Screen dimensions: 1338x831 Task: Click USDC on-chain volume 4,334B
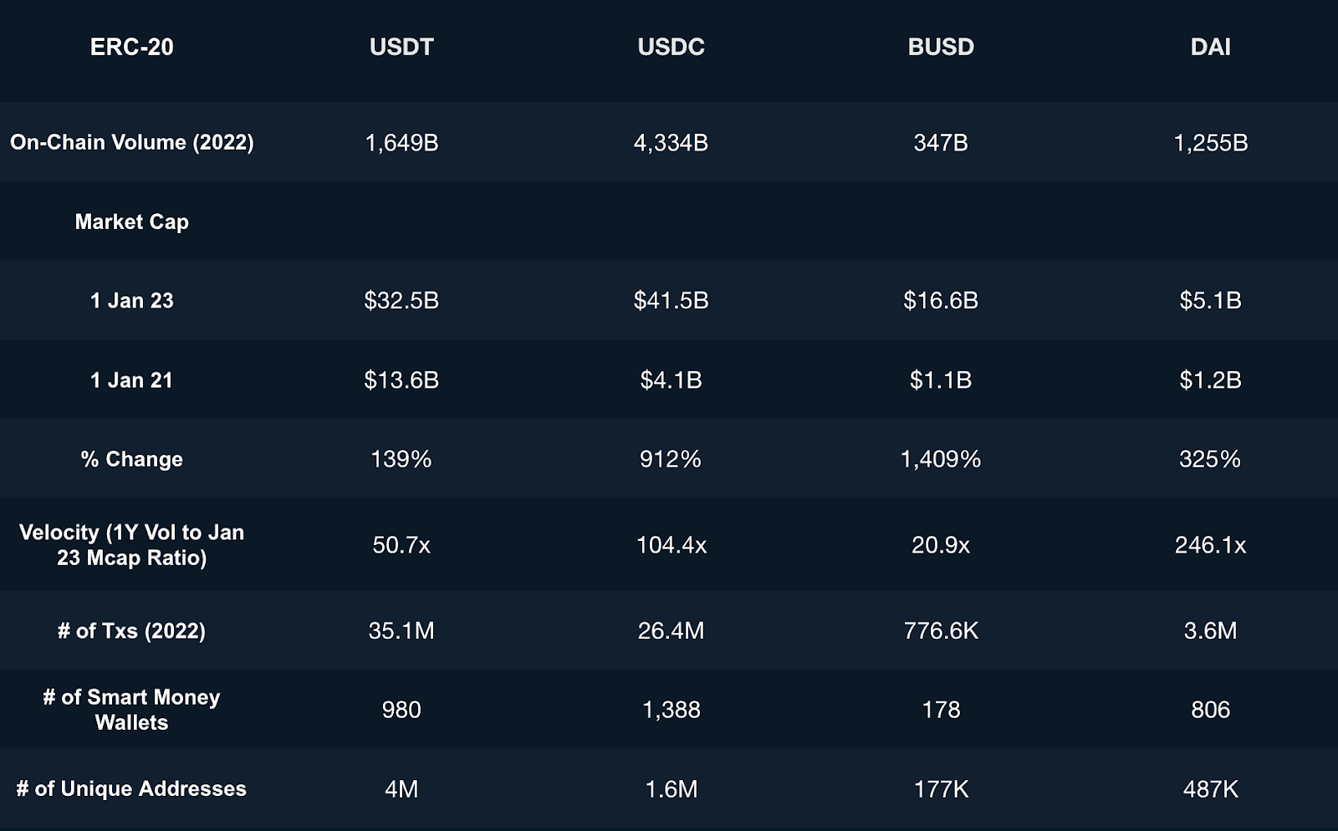(671, 143)
